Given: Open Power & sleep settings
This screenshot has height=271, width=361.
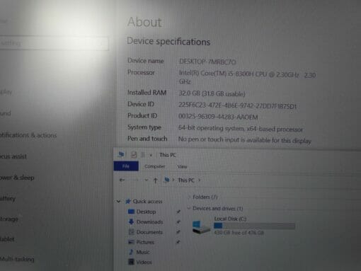Looking at the screenshot, I should [17, 178].
